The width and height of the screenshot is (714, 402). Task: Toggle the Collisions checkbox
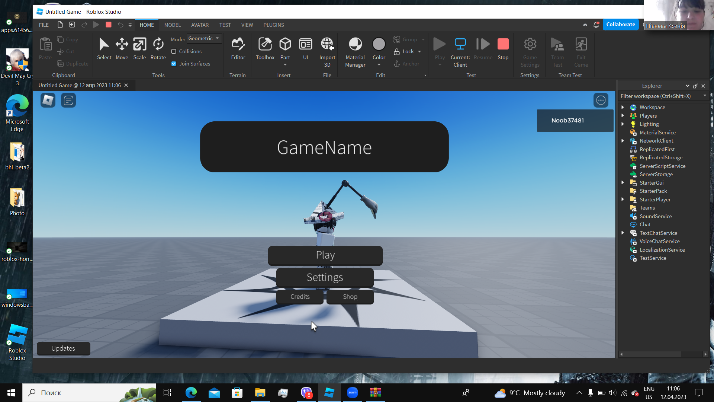pyautogui.click(x=174, y=51)
